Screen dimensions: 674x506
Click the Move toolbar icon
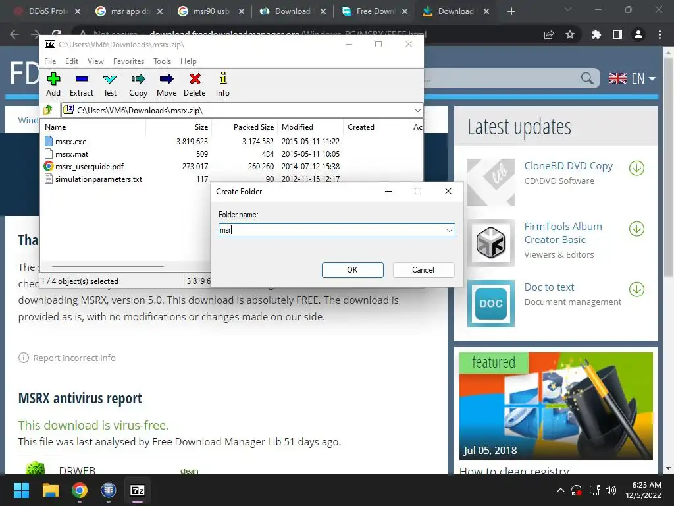[167, 79]
